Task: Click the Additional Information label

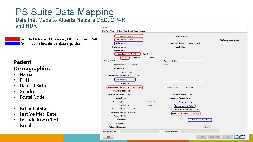Action: 230,40
